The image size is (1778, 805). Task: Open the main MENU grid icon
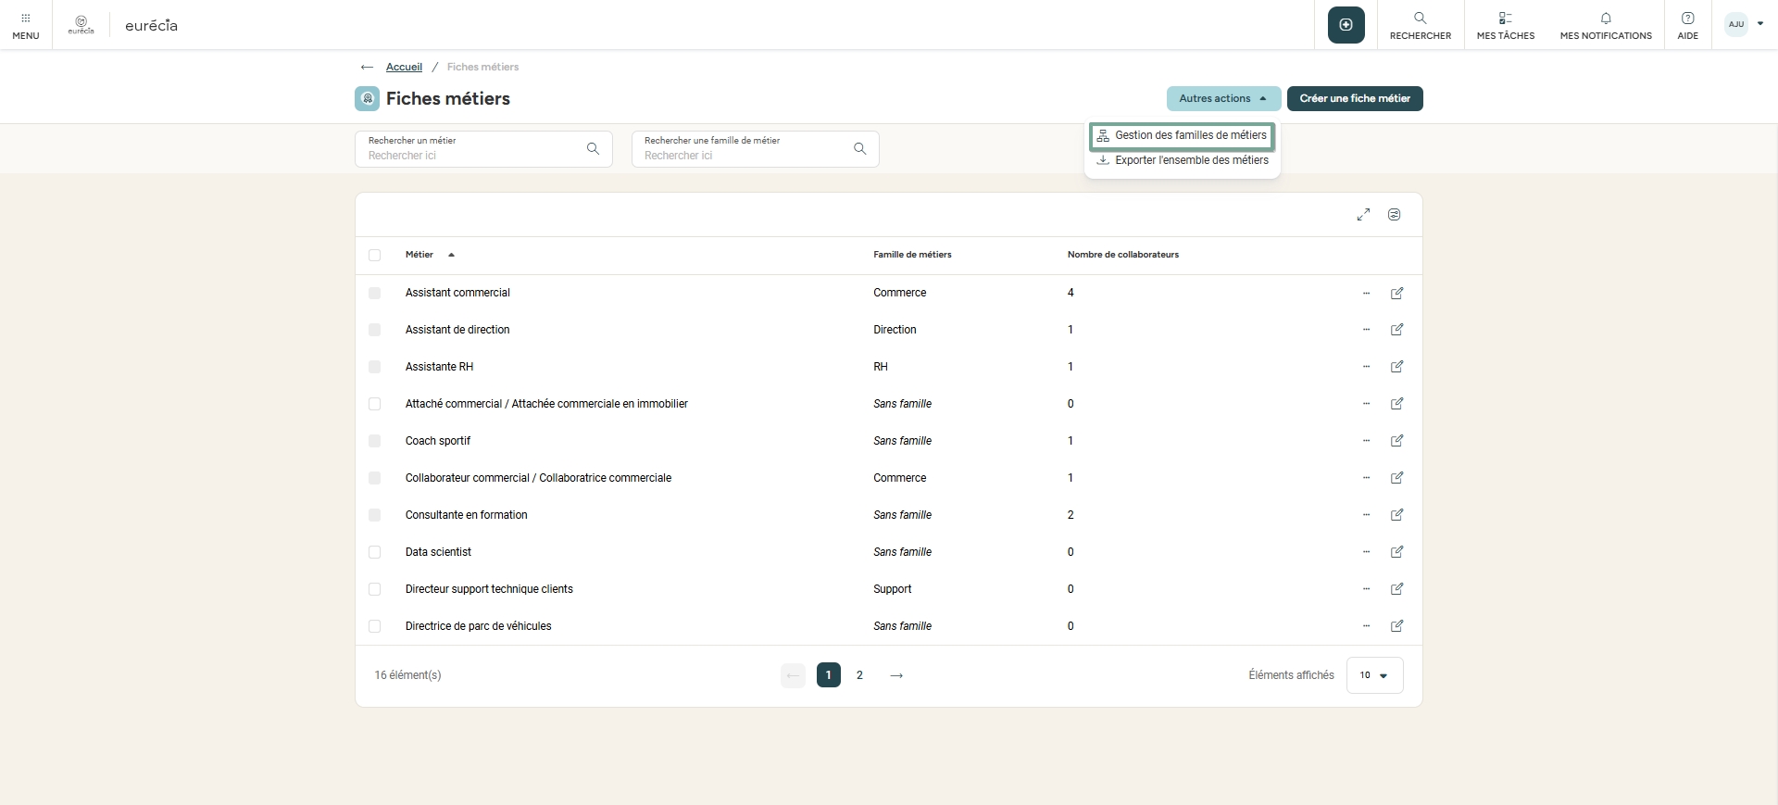(26, 25)
